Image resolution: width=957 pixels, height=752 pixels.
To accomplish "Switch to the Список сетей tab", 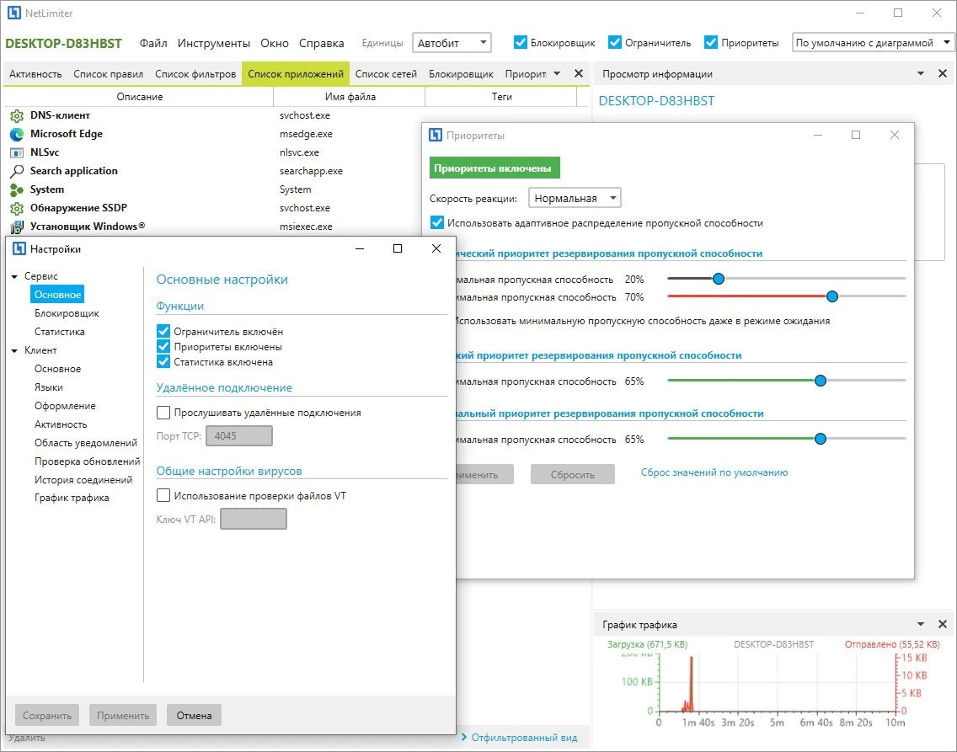I will point(386,74).
